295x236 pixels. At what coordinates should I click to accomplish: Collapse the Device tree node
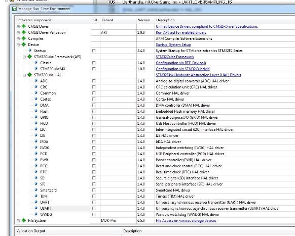tap(18, 45)
